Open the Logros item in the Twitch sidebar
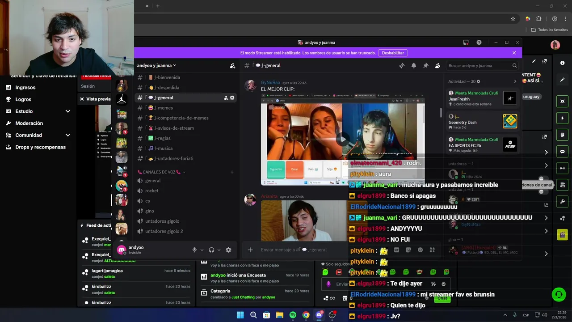The image size is (572, 322). [x=23, y=99]
